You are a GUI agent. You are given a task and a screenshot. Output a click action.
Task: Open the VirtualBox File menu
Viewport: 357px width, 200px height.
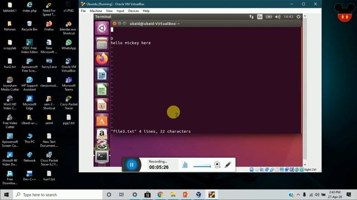[83, 11]
